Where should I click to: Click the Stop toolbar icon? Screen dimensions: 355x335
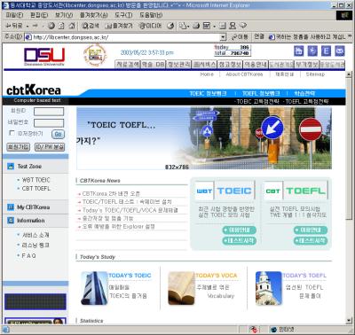(51, 26)
